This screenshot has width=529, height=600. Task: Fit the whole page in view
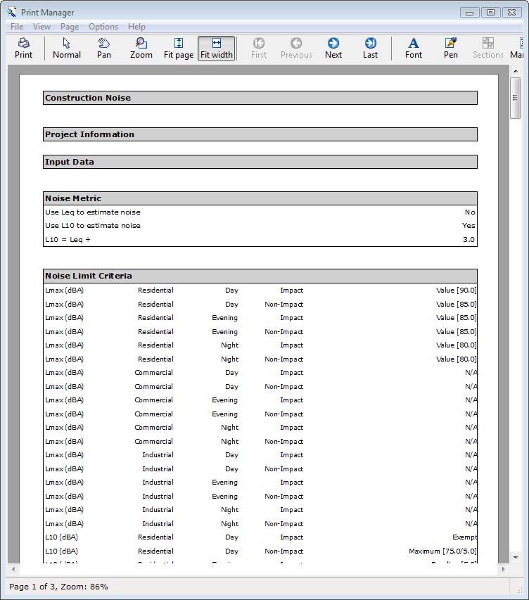click(179, 48)
